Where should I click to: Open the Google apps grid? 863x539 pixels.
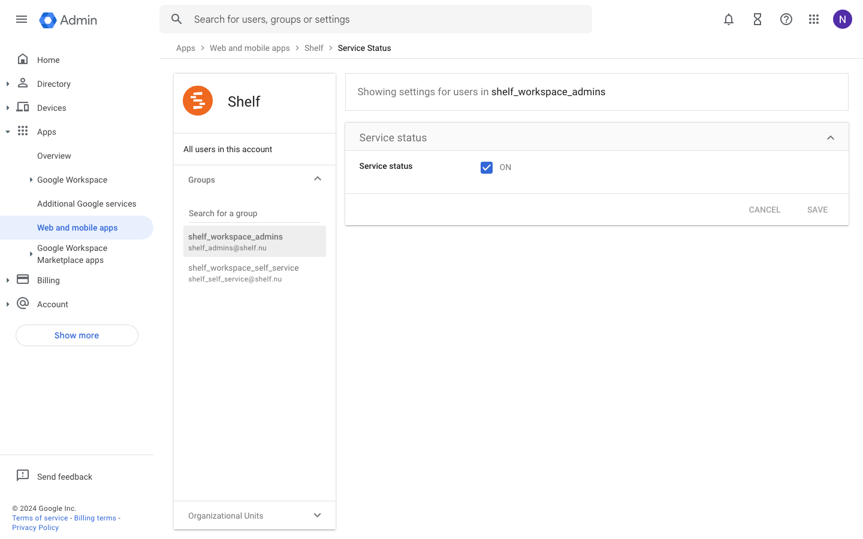point(814,19)
